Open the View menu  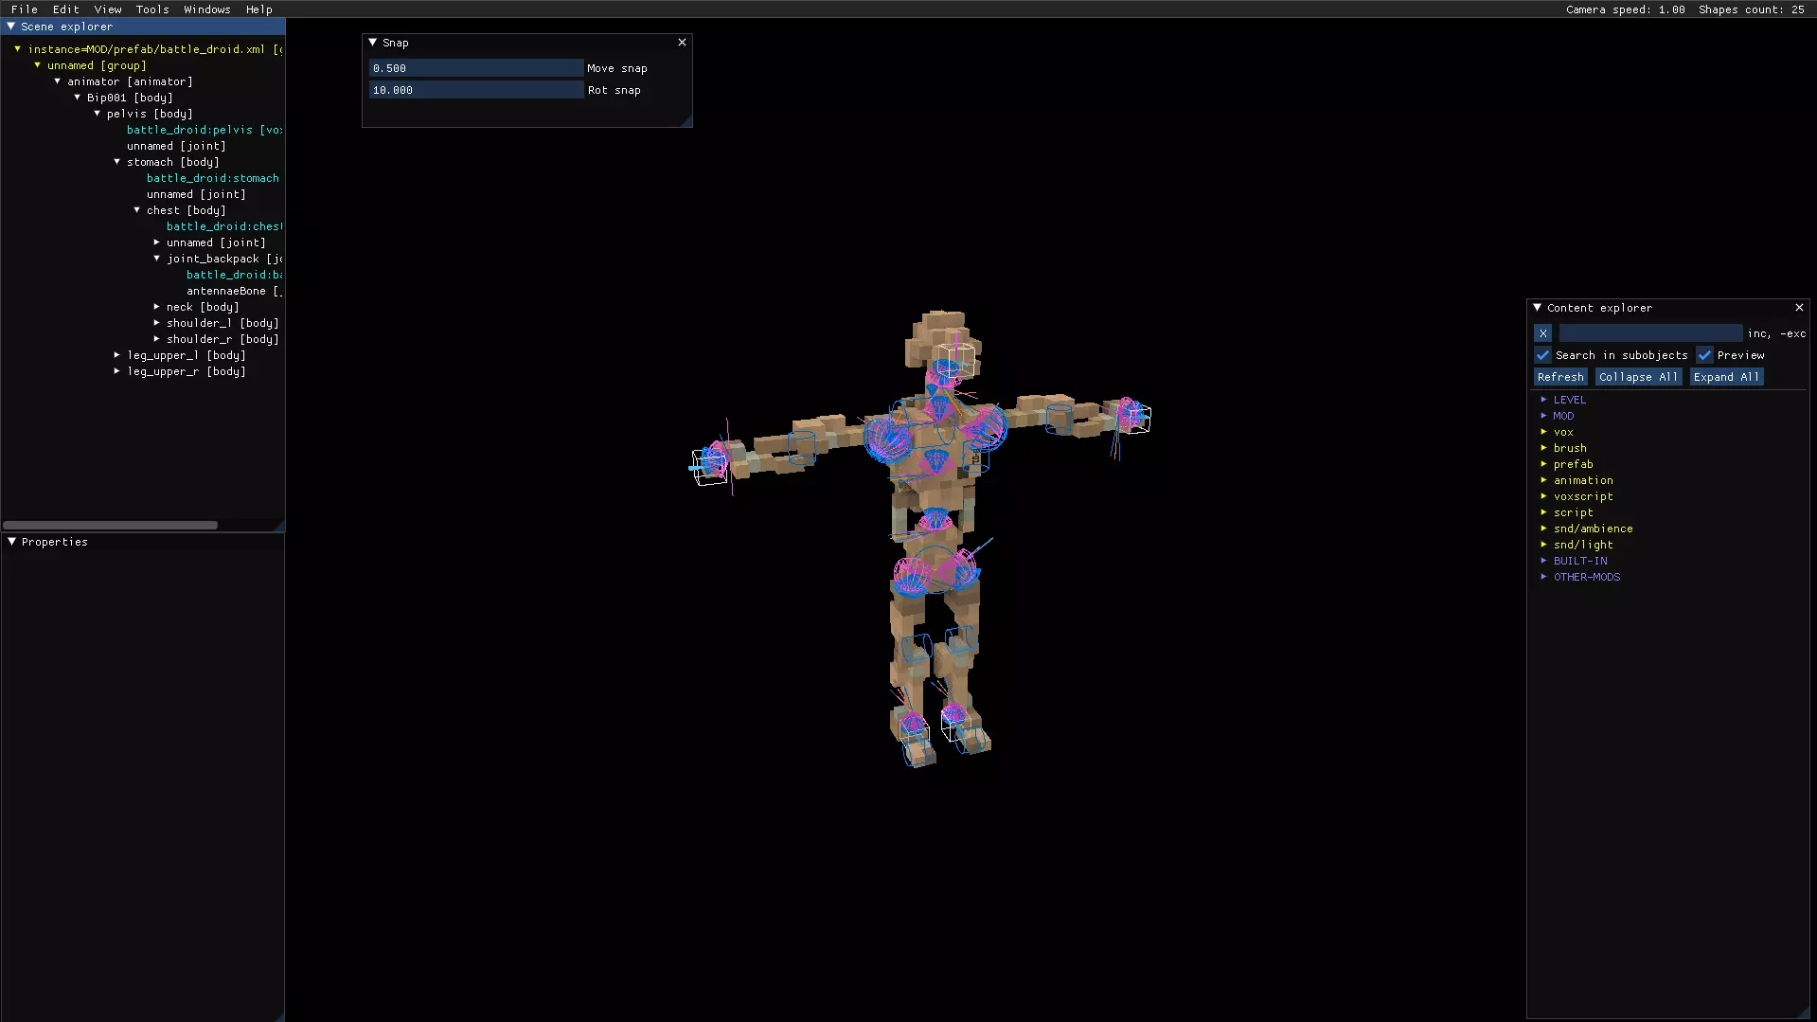coord(108,9)
